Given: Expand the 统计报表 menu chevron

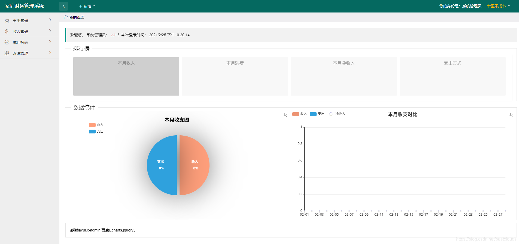Looking at the screenshot, I should click(50, 42).
